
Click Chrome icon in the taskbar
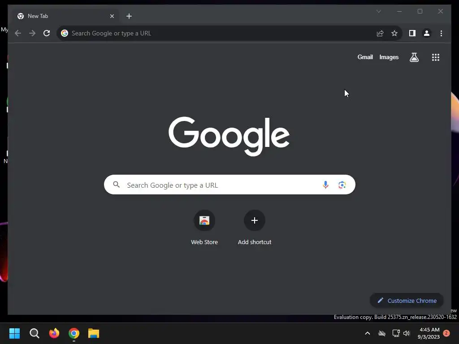[x=74, y=333]
